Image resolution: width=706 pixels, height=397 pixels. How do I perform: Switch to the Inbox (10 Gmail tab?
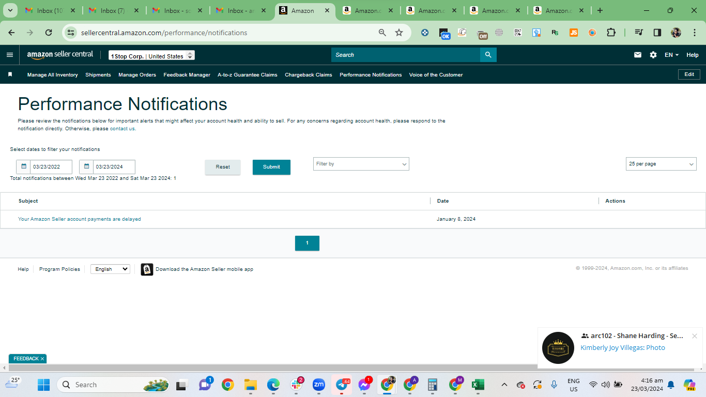pyautogui.click(x=50, y=10)
